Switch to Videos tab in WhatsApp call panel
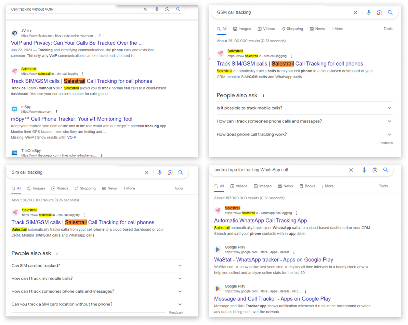This screenshot has height=325, width=408. pos(239,186)
